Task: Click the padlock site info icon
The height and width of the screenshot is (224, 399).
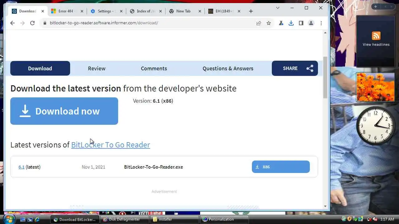Action: click(45, 23)
